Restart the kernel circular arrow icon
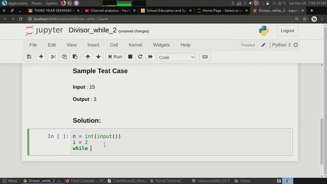The height and width of the screenshot is (184, 327). pos(140,57)
